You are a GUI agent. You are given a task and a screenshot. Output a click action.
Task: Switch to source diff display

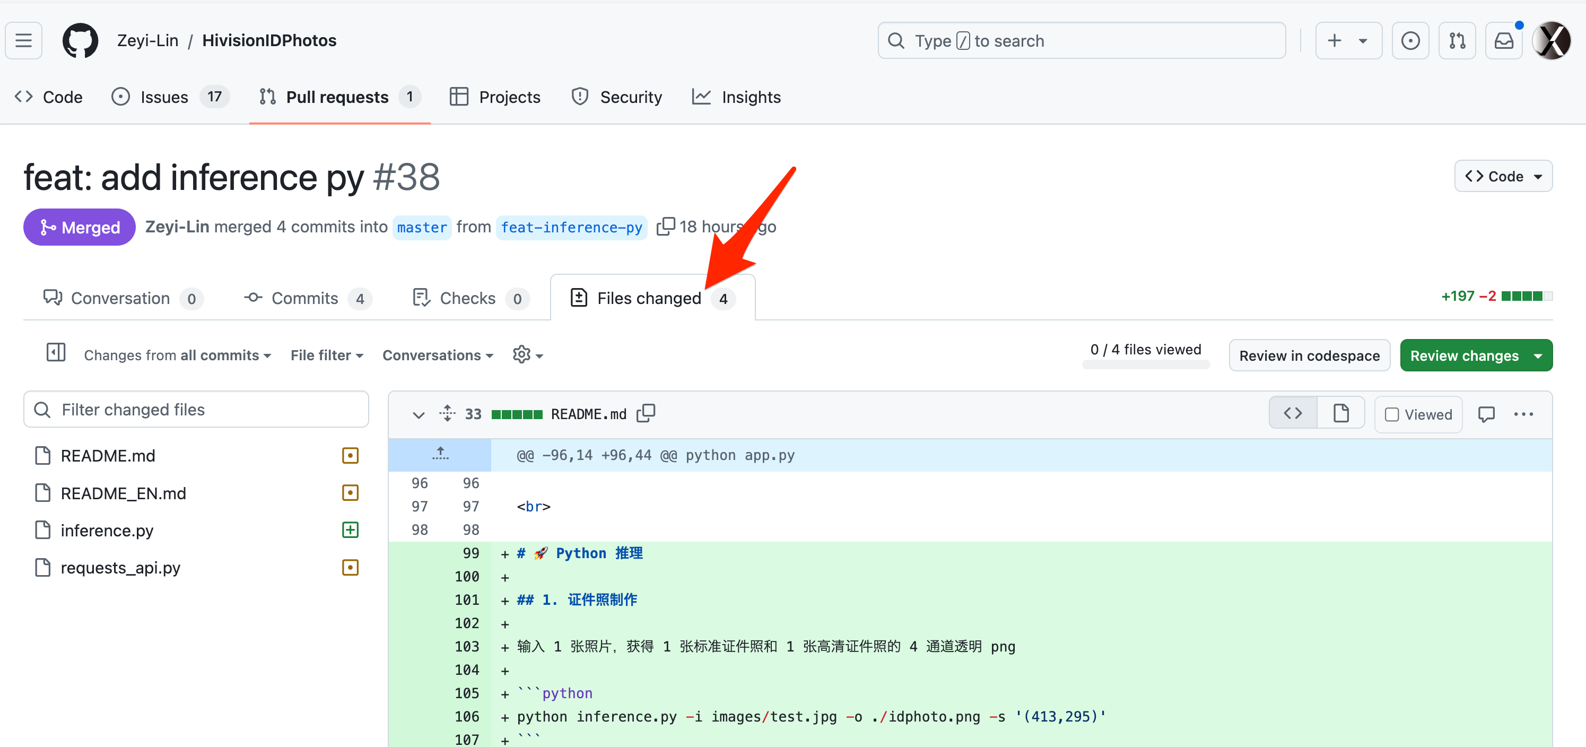click(1293, 413)
